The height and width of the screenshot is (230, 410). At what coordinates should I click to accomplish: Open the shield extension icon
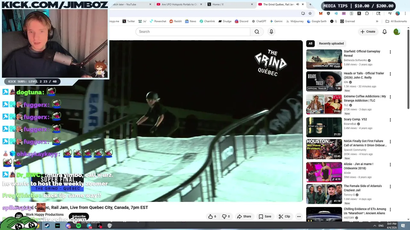(x=328, y=13)
